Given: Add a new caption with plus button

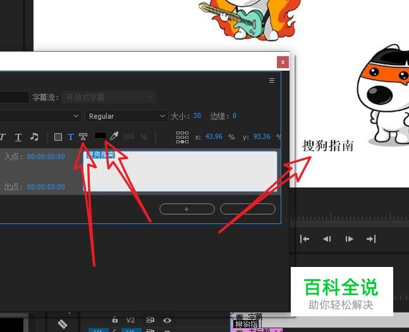Looking at the screenshot, I should 187,209.
